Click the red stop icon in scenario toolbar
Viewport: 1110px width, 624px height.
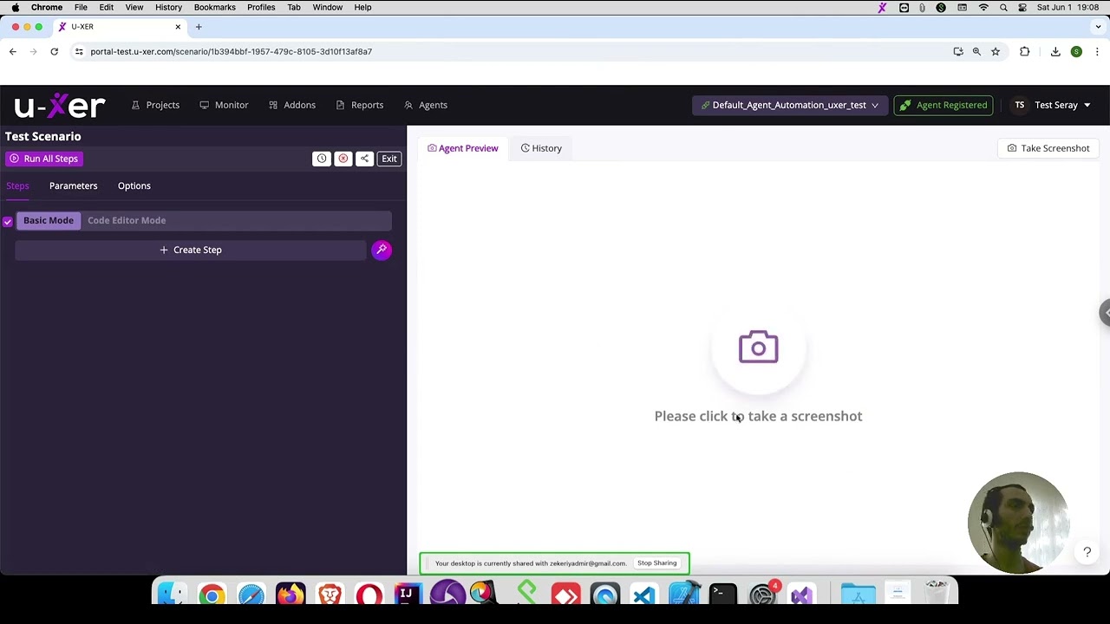point(343,159)
